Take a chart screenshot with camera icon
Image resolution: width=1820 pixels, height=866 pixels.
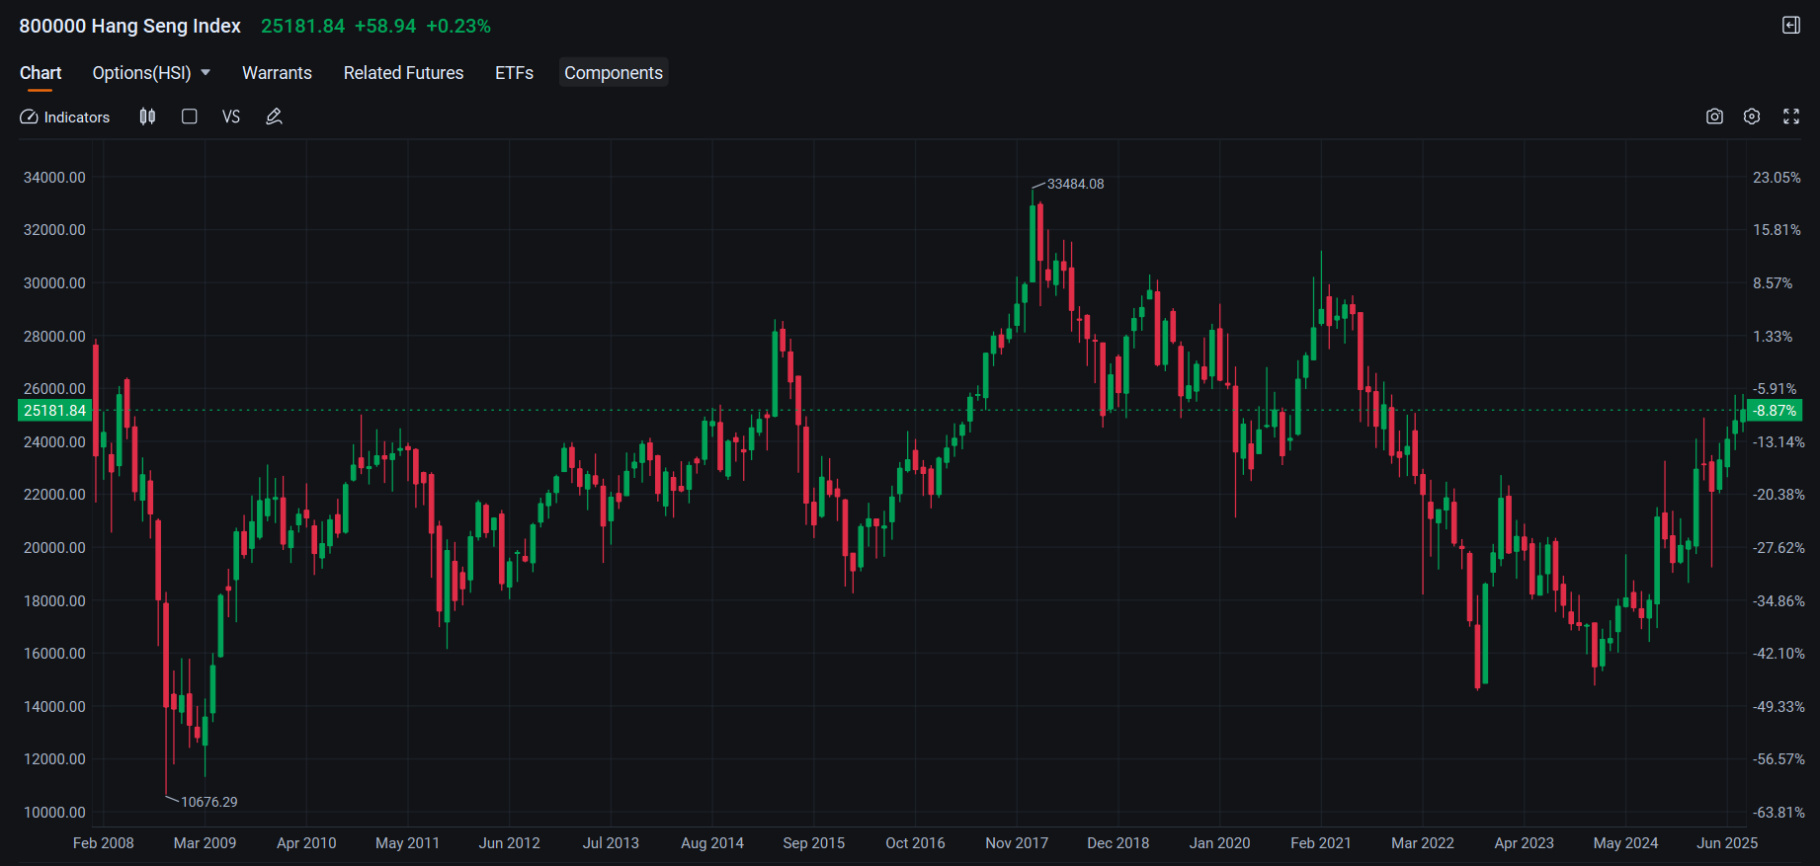pyautogui.click(x=1714, y=117)
